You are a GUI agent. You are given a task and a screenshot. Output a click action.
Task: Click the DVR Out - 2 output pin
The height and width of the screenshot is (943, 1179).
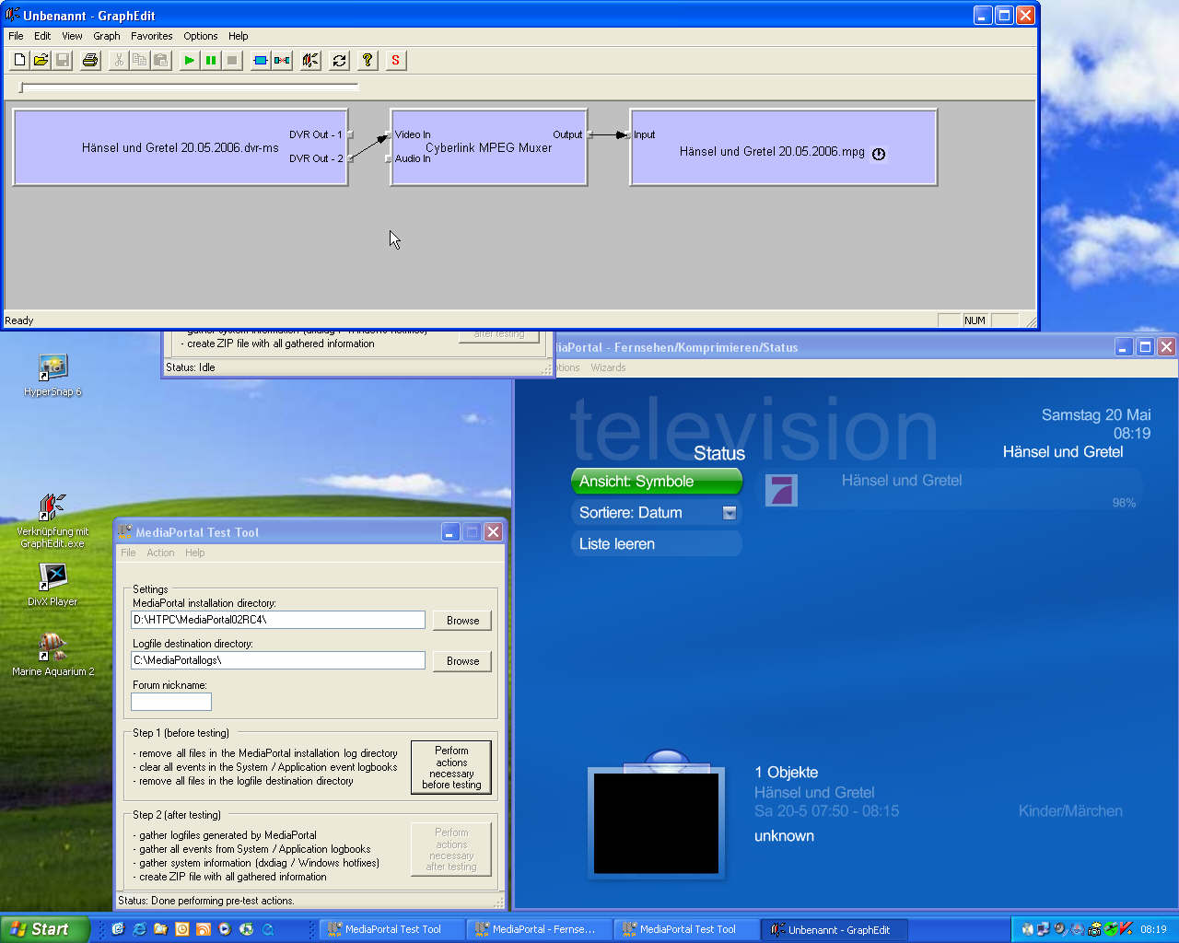tap(349, 158)
